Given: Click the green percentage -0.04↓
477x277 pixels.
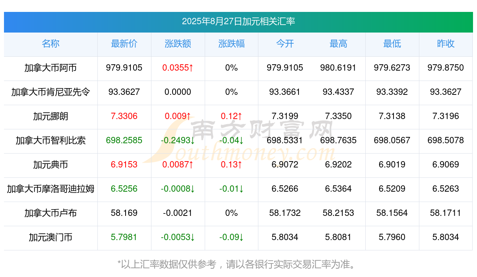Looking at the screenshot, I should tap(231, 140).
